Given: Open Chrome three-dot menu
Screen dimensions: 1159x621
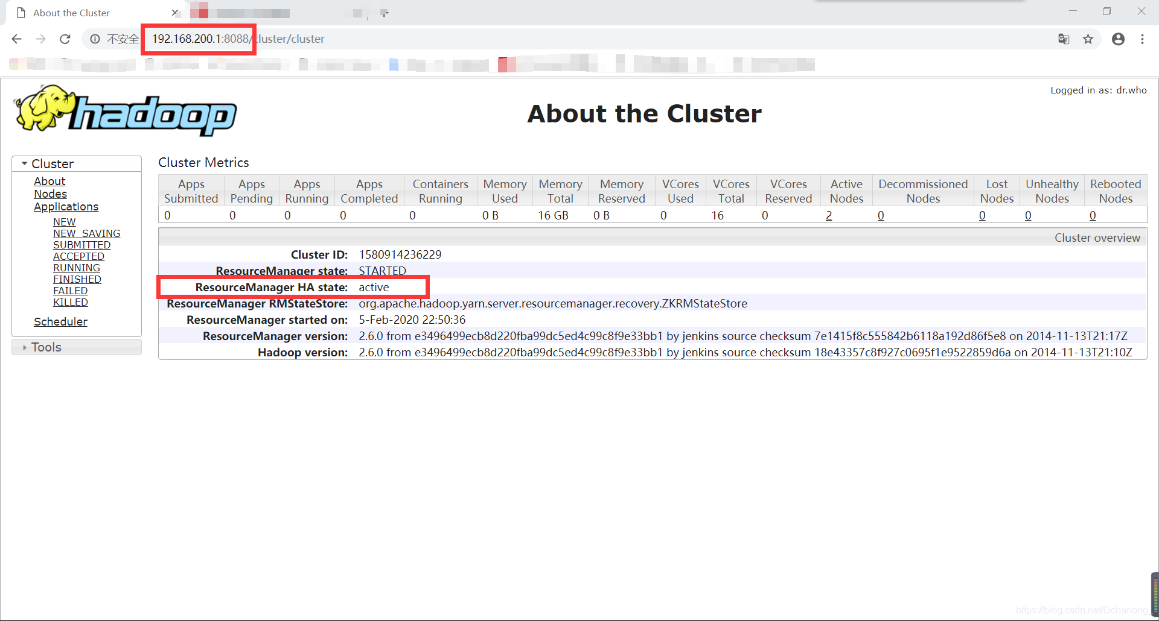Looking at the screenshot, I should [1142, 39].
